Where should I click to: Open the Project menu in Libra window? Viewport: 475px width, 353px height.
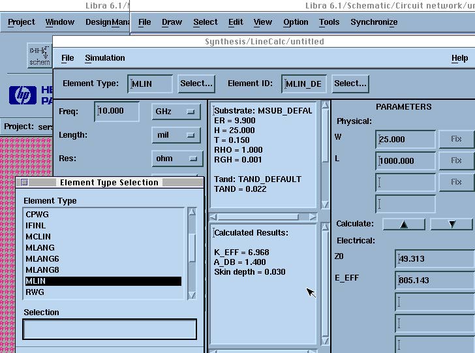pyautogui.click(x=21, y=22)
